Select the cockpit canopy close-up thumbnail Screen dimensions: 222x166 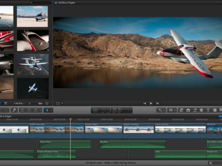coord(33,40)
